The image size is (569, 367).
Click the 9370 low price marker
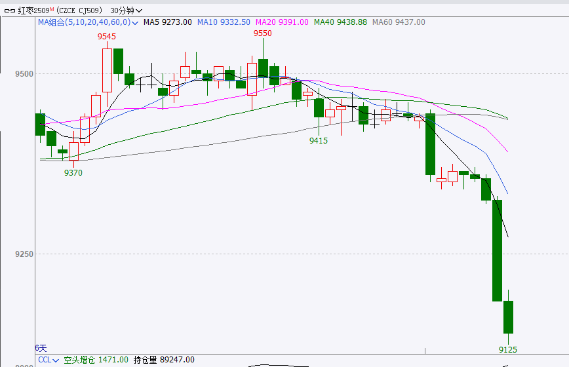pos(73,172)
